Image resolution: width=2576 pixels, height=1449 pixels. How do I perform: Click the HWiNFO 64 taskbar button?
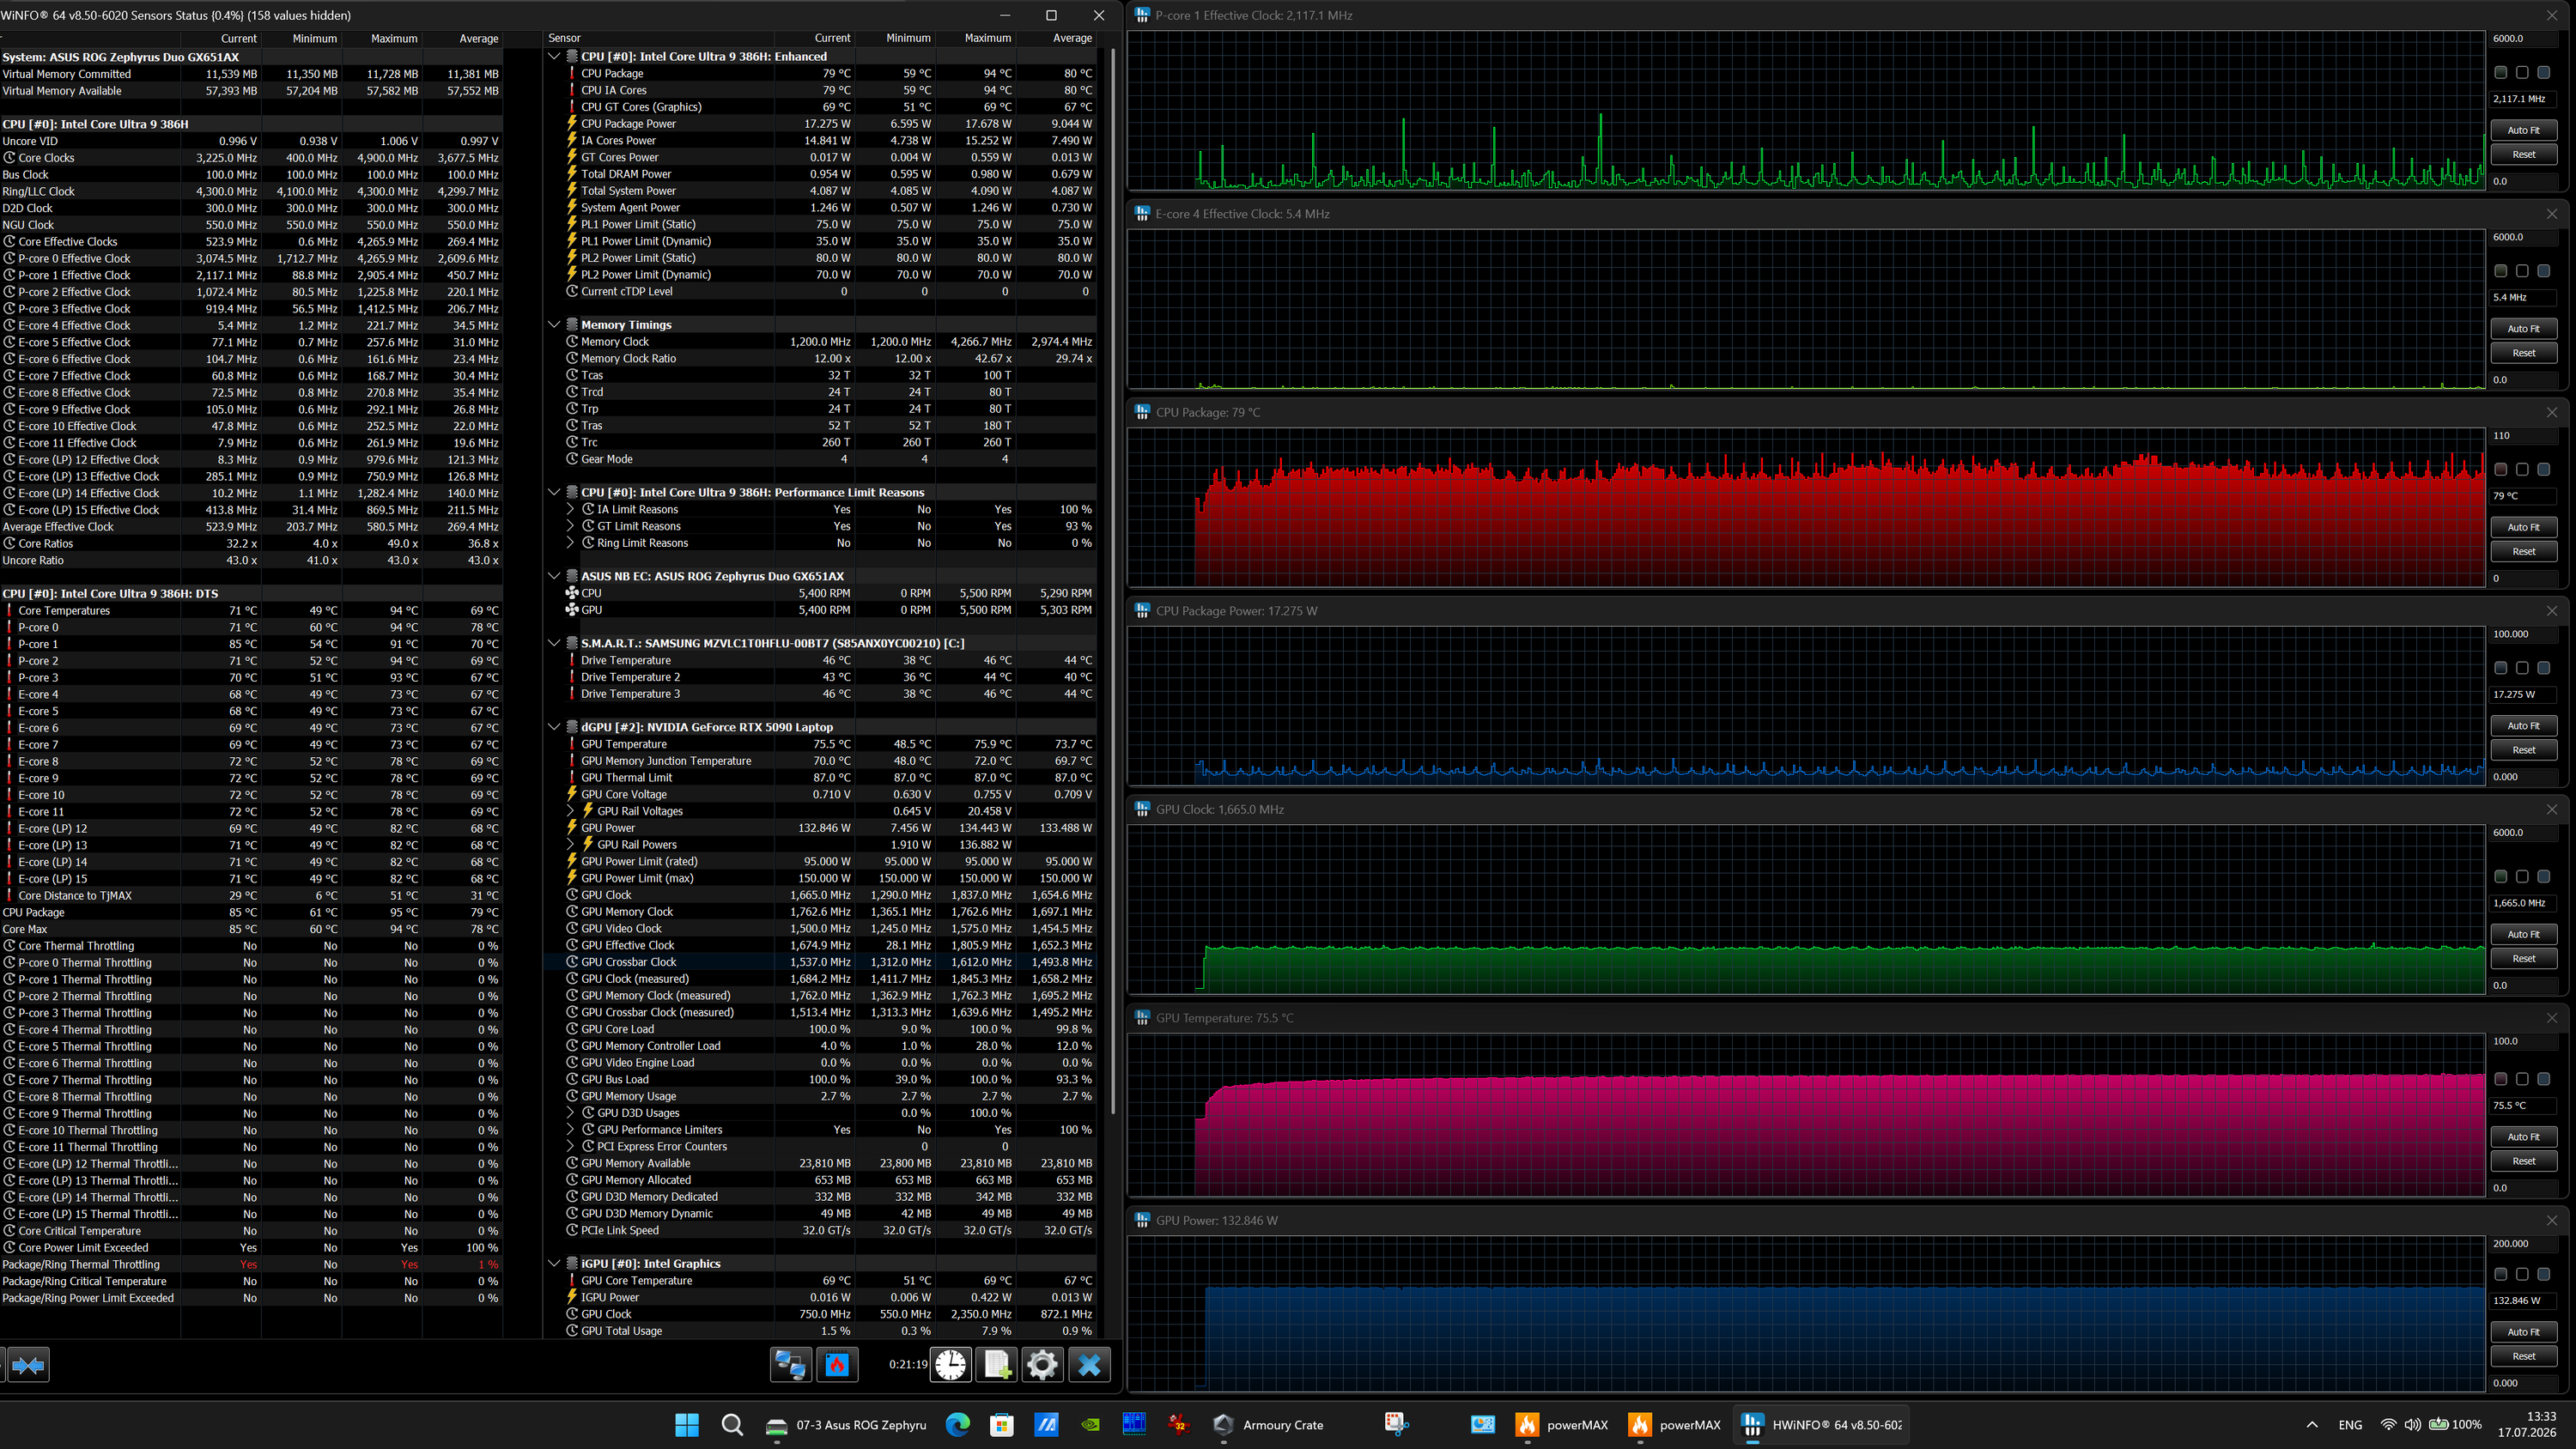[1821, 1425]
